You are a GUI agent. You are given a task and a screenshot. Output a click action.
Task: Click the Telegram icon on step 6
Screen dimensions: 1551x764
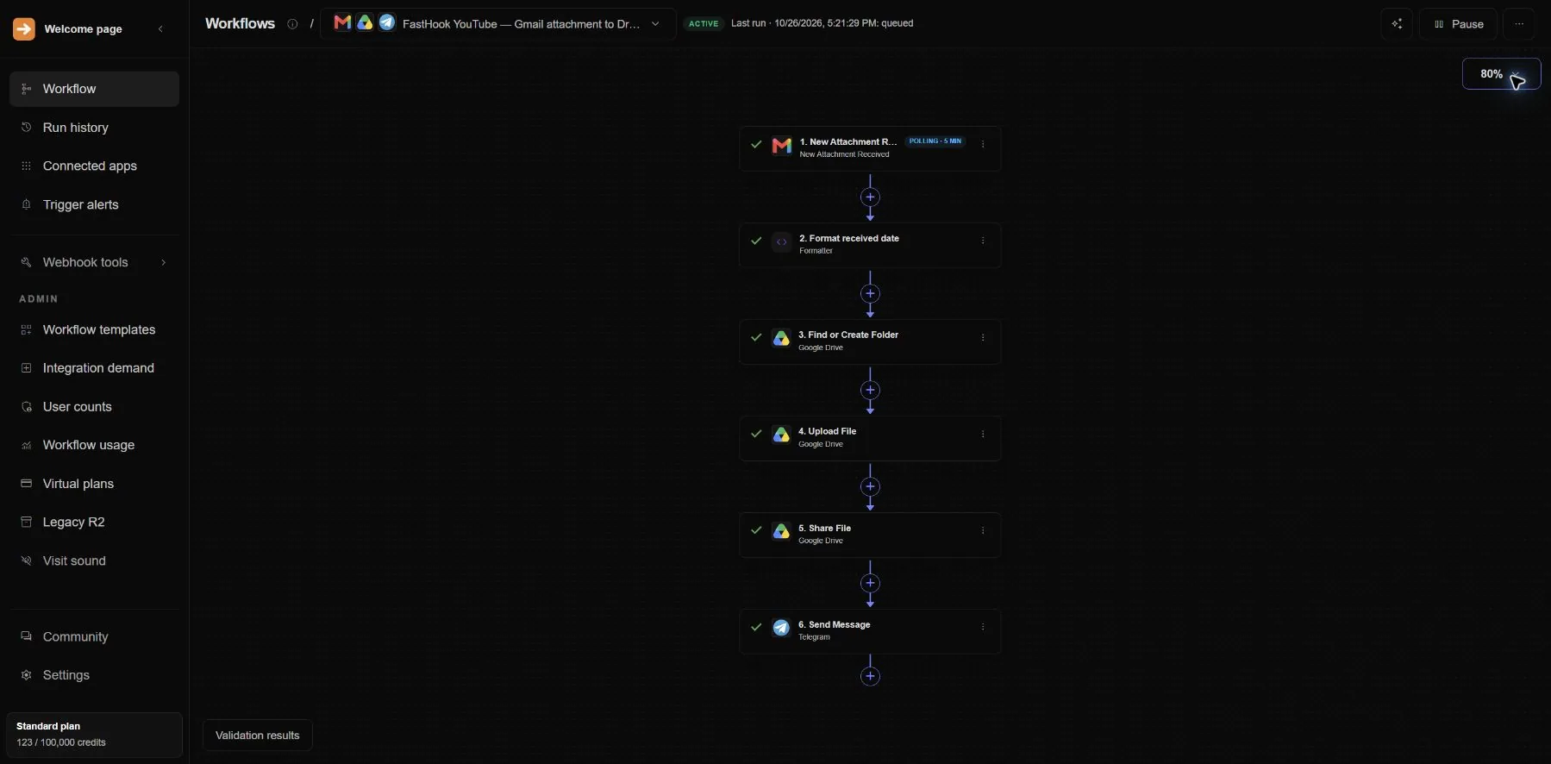point(781,628)
